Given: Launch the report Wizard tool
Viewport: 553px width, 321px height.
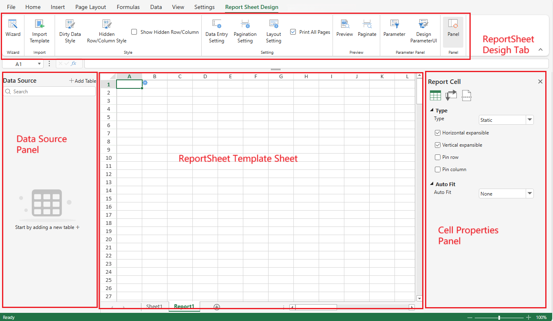Looking at the screenshot, I should click(13, 29).
